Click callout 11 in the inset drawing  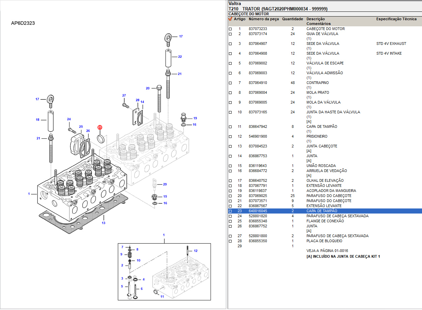pos(162,297)
